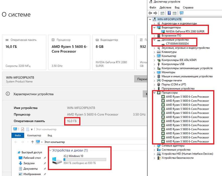
Task: Open the Файл menu in Device Manager
Action: [x=153, y=8]
